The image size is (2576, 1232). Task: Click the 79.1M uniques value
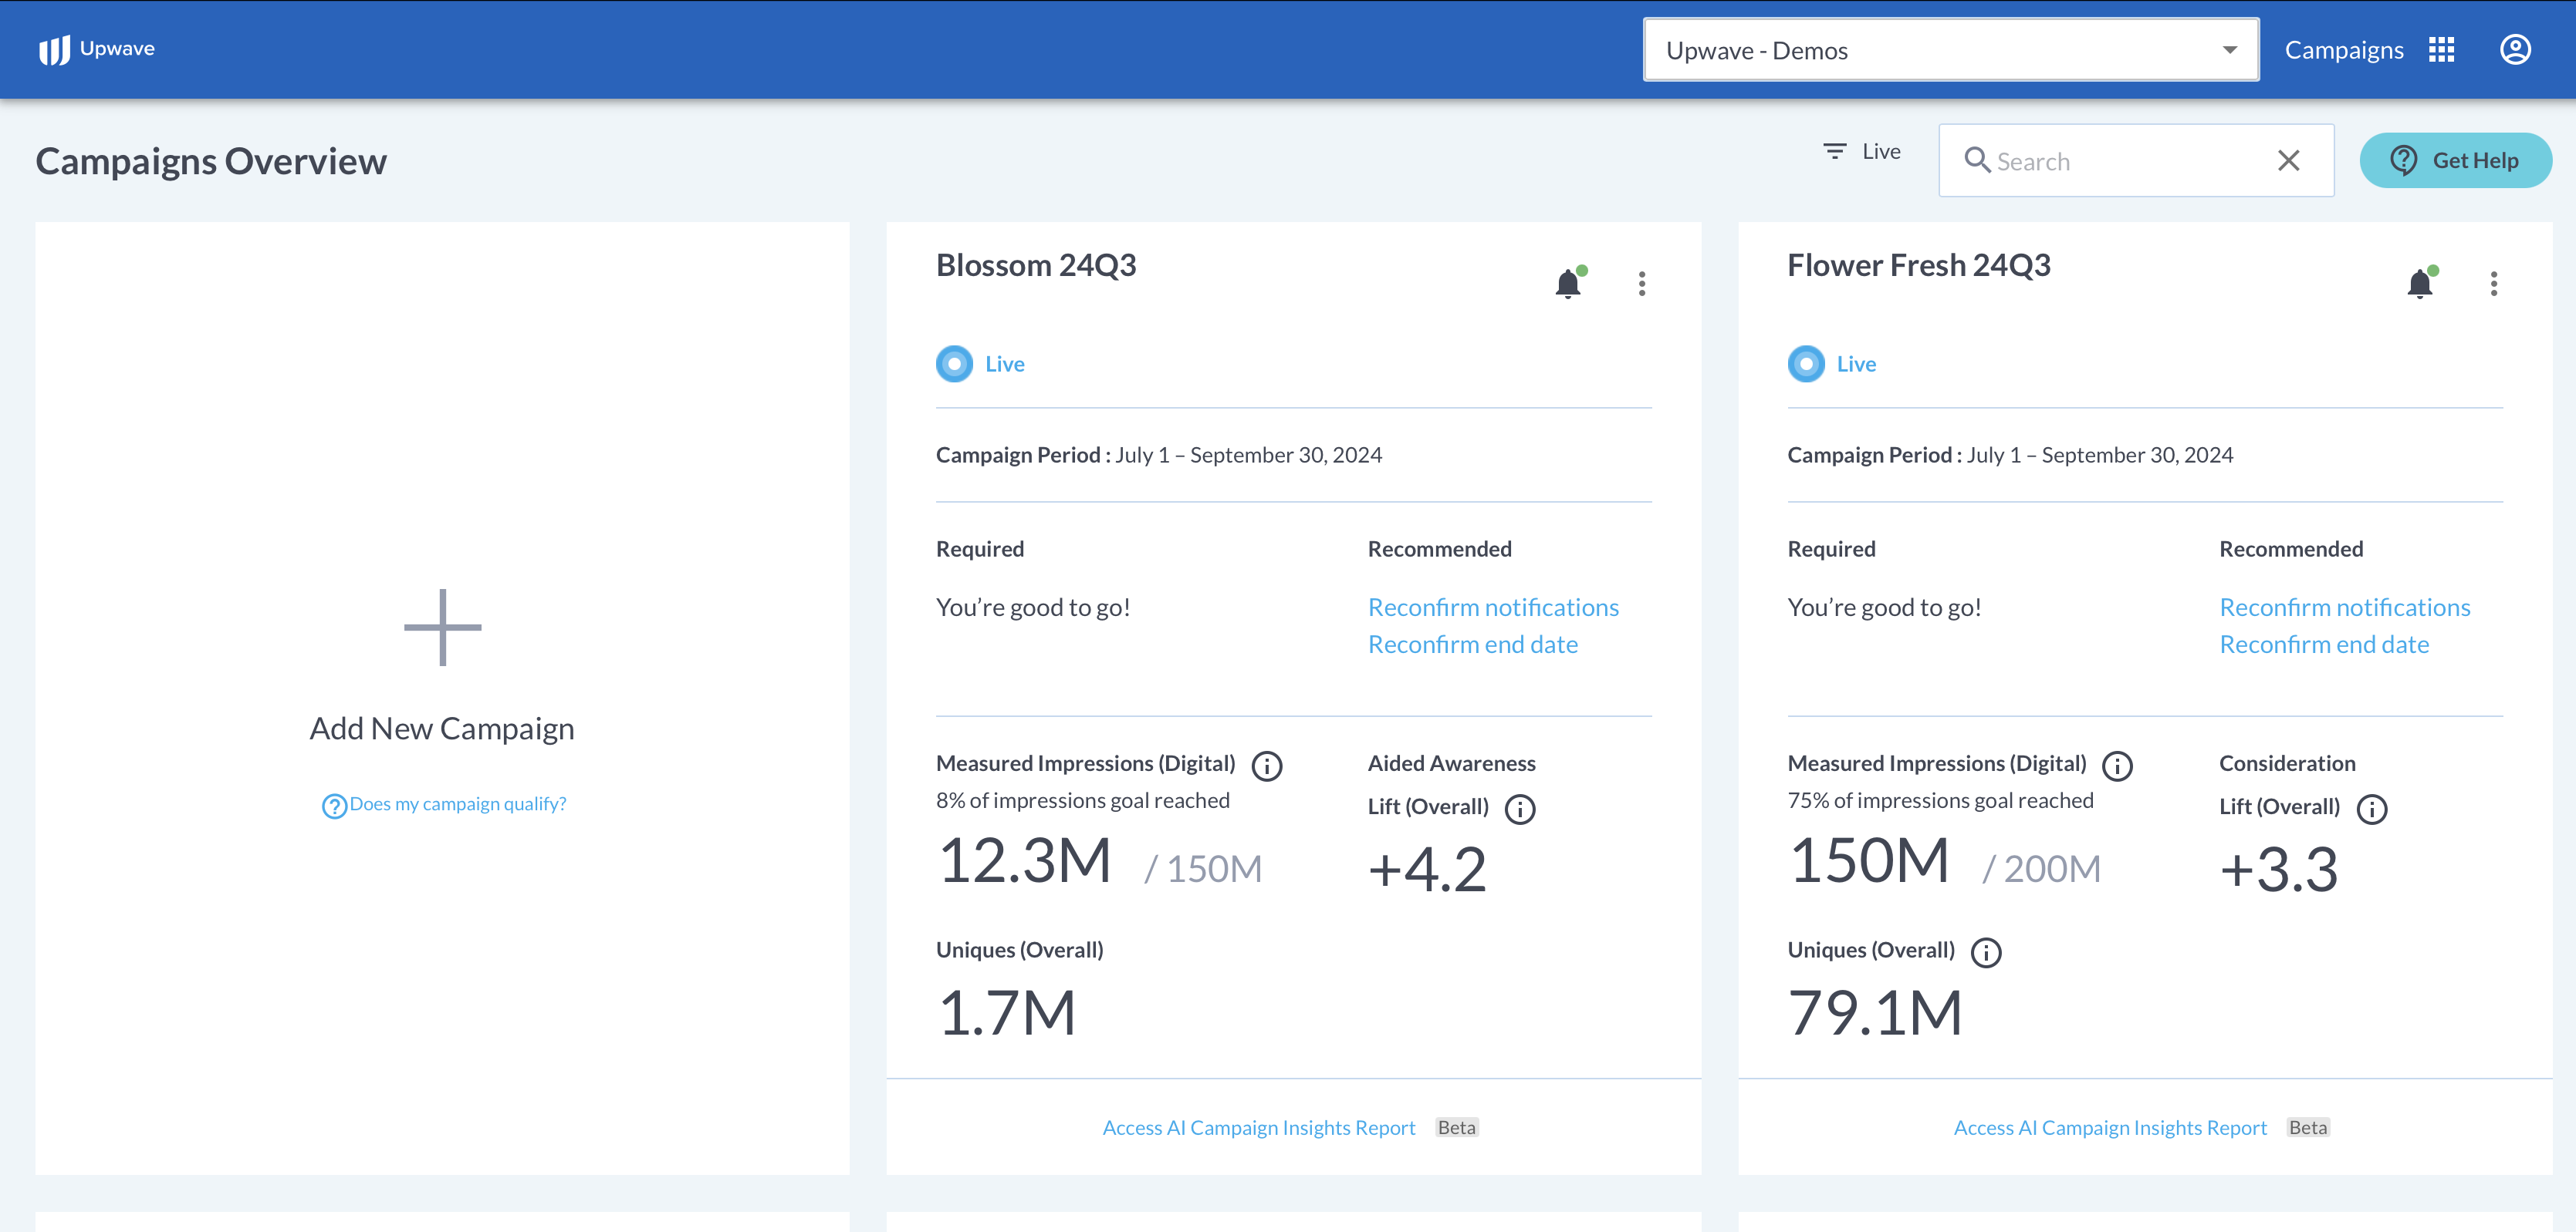tap(1876, 1013)
